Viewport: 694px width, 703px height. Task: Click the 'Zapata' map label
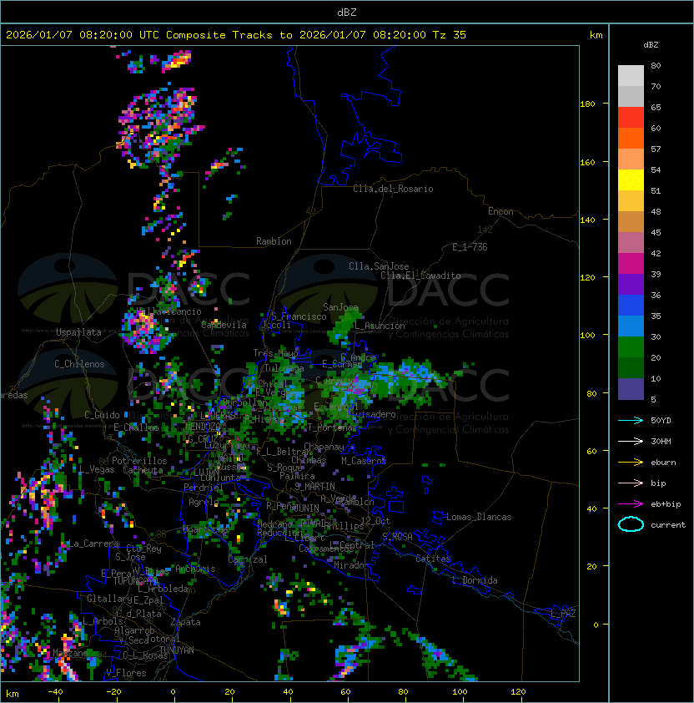coord(185,622)
